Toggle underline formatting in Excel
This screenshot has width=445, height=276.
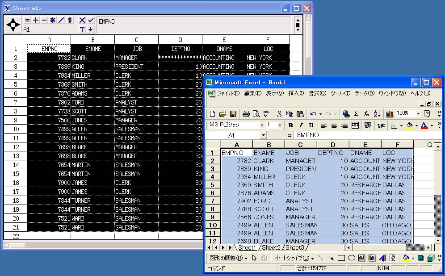311,125
